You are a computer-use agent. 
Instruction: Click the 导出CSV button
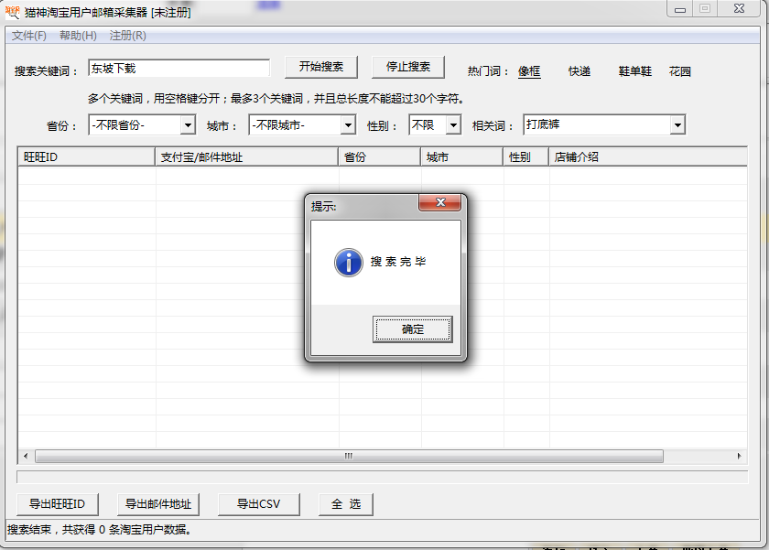point(258,504)
